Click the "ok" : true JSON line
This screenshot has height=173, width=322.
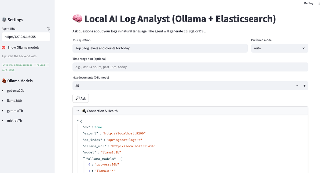tap(92, 127)
